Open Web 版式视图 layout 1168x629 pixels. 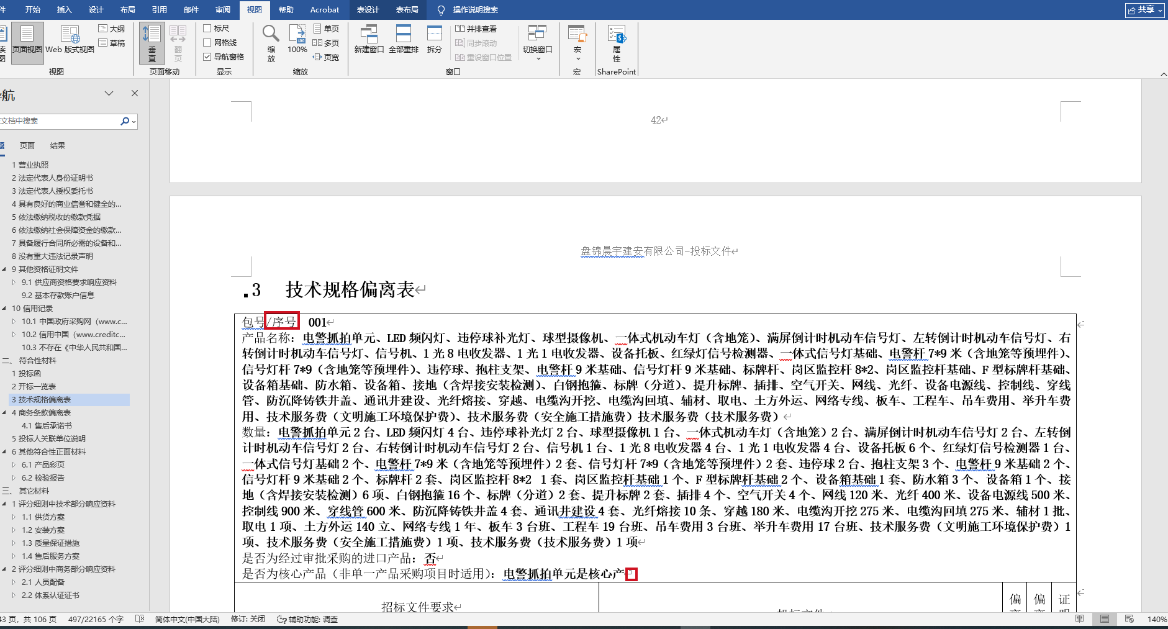pos(70,40)
